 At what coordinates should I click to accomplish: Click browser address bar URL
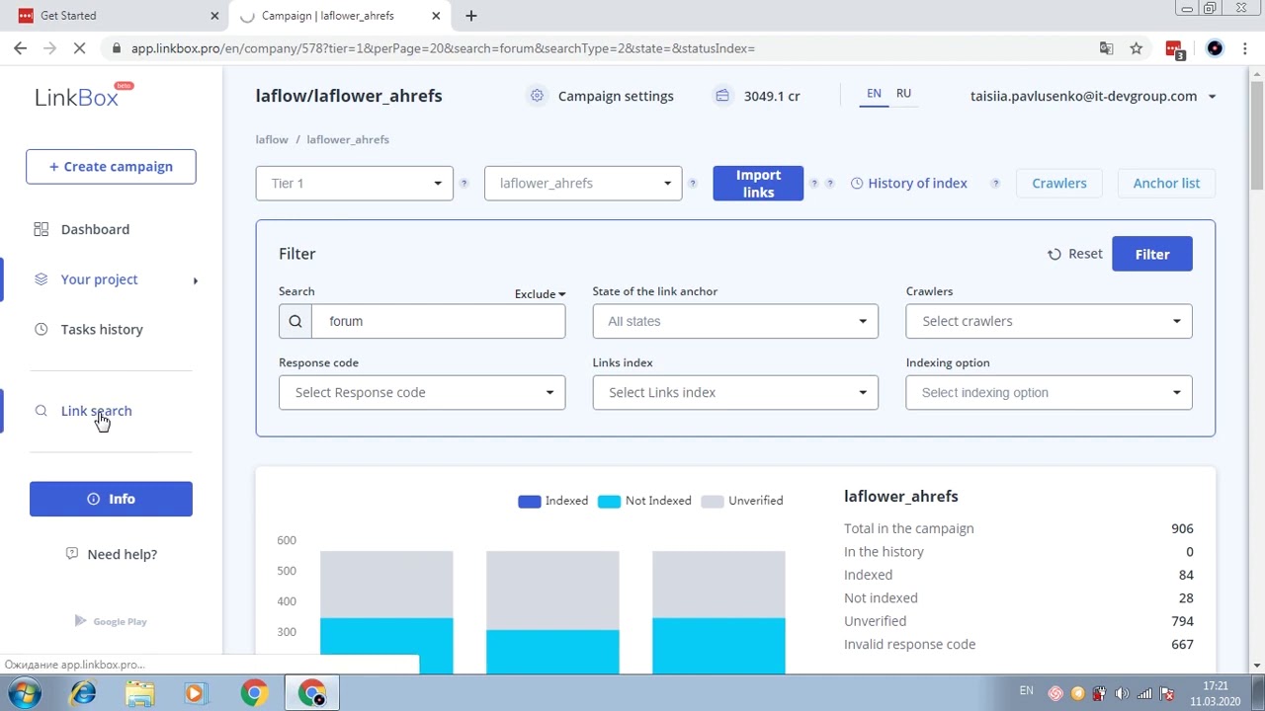[x=443, y=48]
